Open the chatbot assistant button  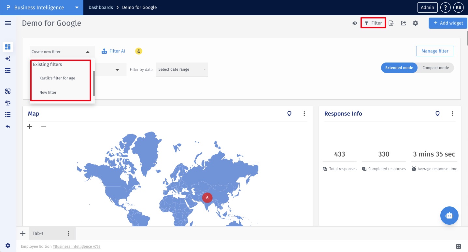coord(449,216)
